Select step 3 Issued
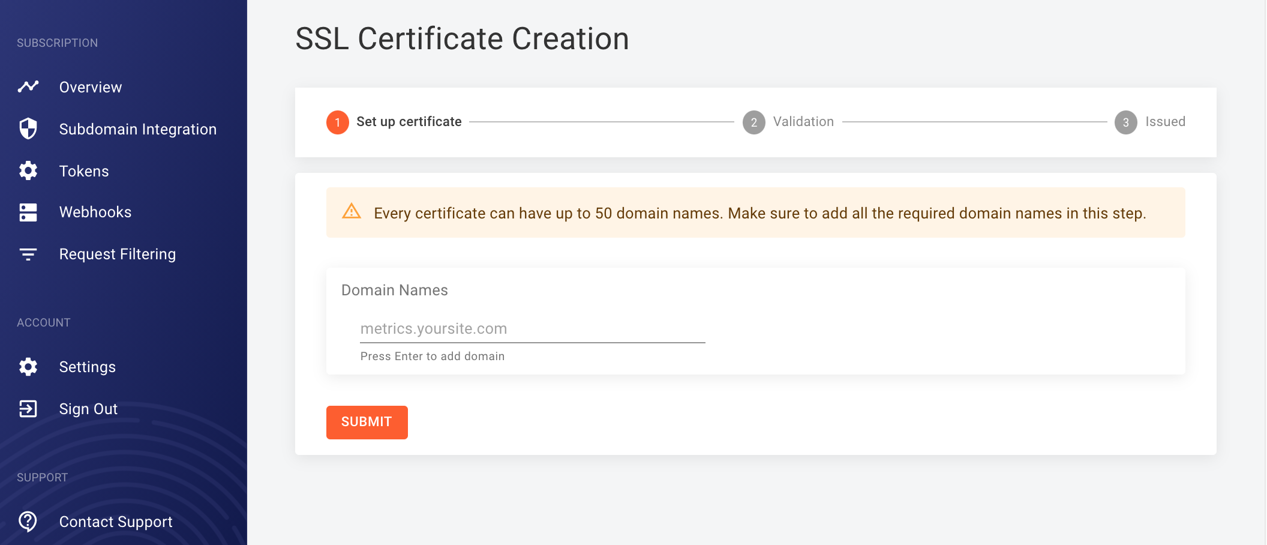This screenshot has height=545, width=1267. (x=1150, y=122)
